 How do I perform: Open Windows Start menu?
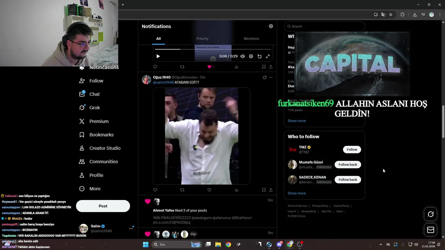(146, 244)
